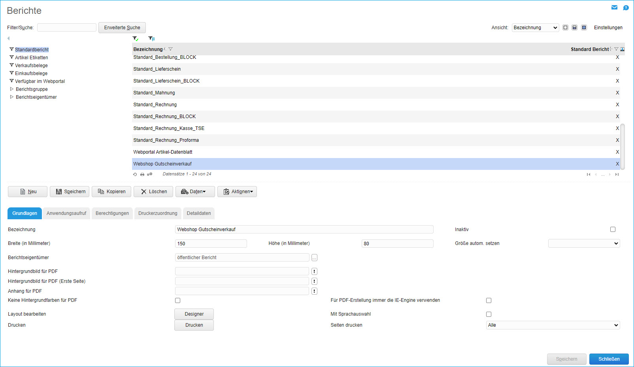Open the mail envelope icon
The height and width of the screenshot is (367, 634).
click(614, 8)
